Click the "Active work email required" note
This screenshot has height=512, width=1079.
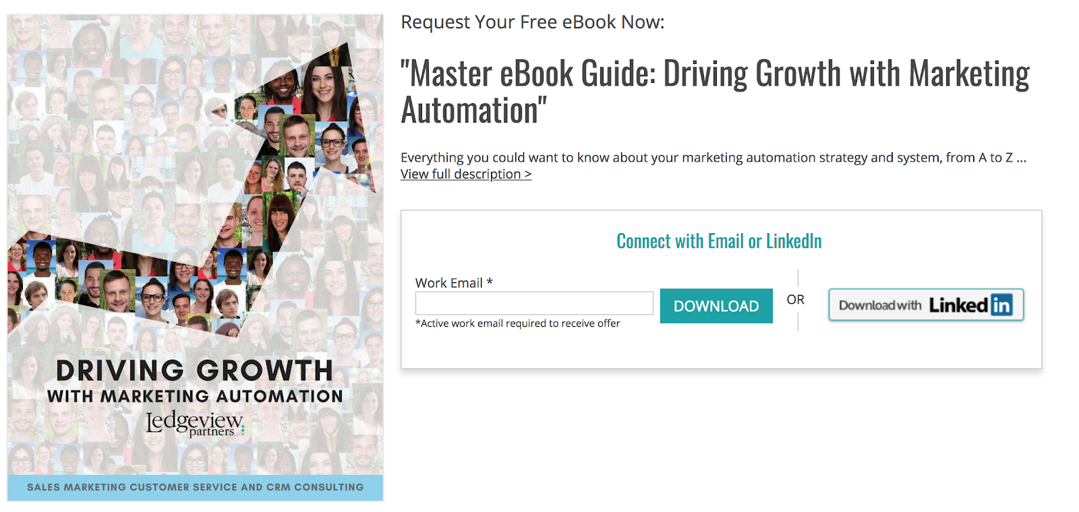pos(517,323)
